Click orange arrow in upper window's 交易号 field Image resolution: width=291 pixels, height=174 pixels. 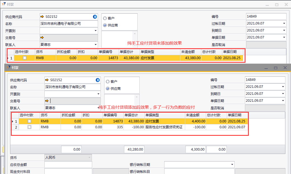click(42, 37)
